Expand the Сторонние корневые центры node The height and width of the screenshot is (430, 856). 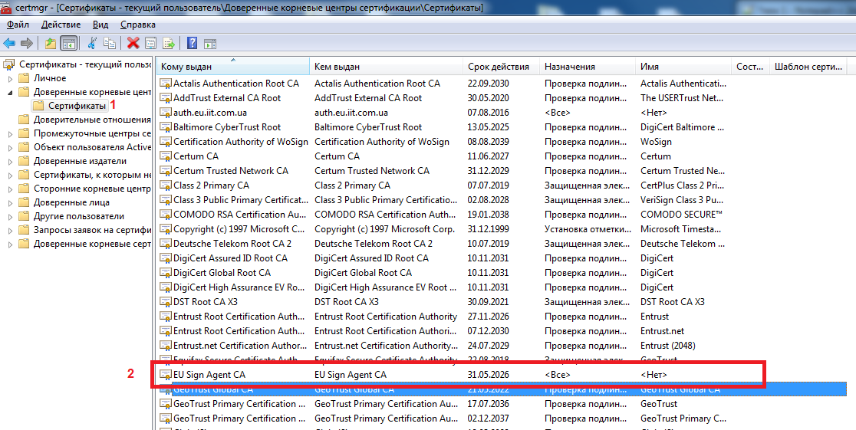(x=10, y=189)
